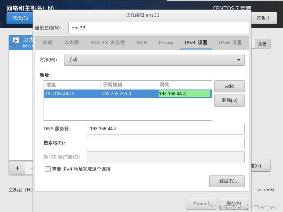Open the 路由(R)... routes dialog
Viewport: 283px width, 212px height.
tap(227, 181)
